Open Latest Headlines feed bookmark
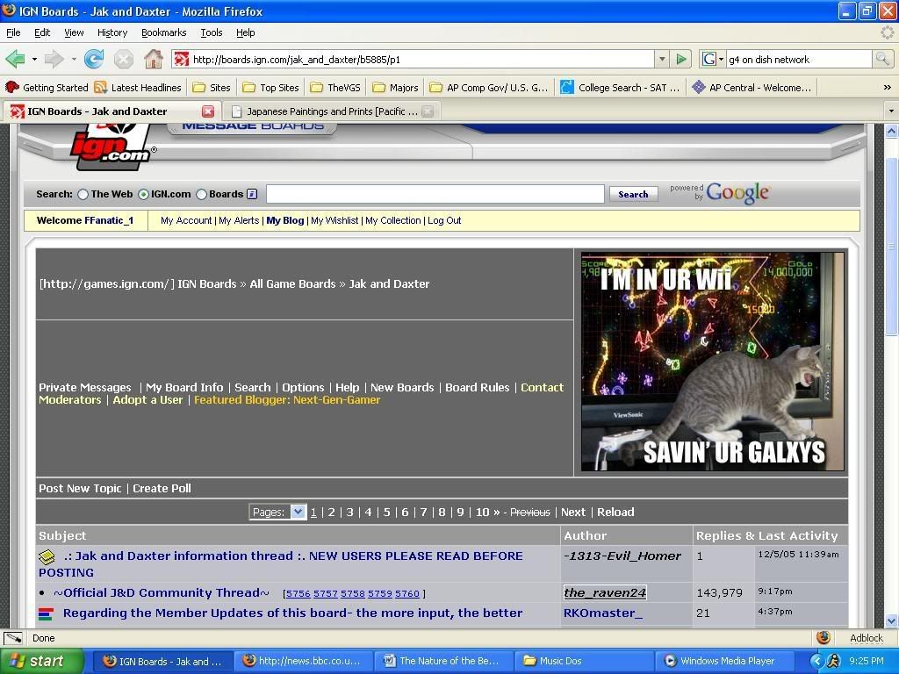 pyautogui.click(x=138, y=88)
